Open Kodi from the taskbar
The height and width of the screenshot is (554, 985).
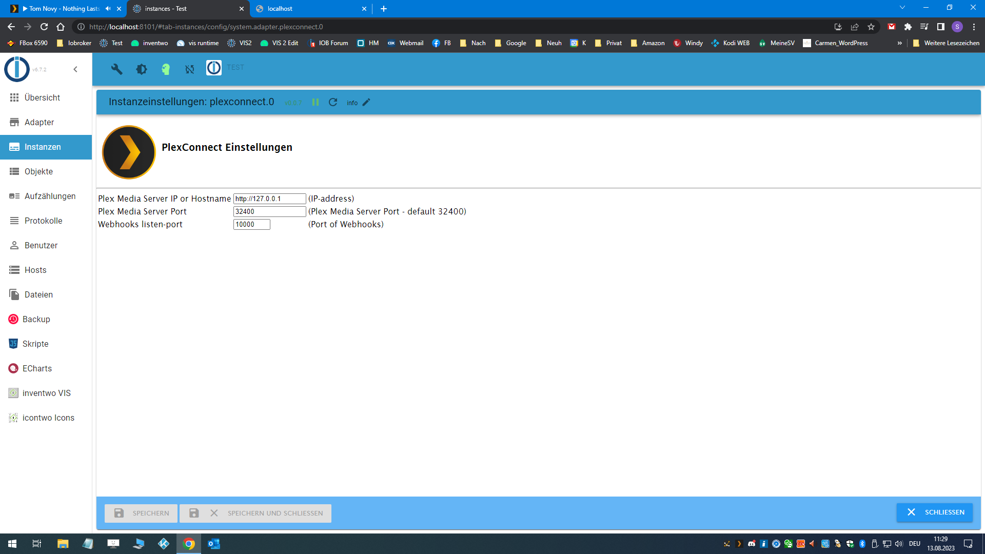point(164,544)
